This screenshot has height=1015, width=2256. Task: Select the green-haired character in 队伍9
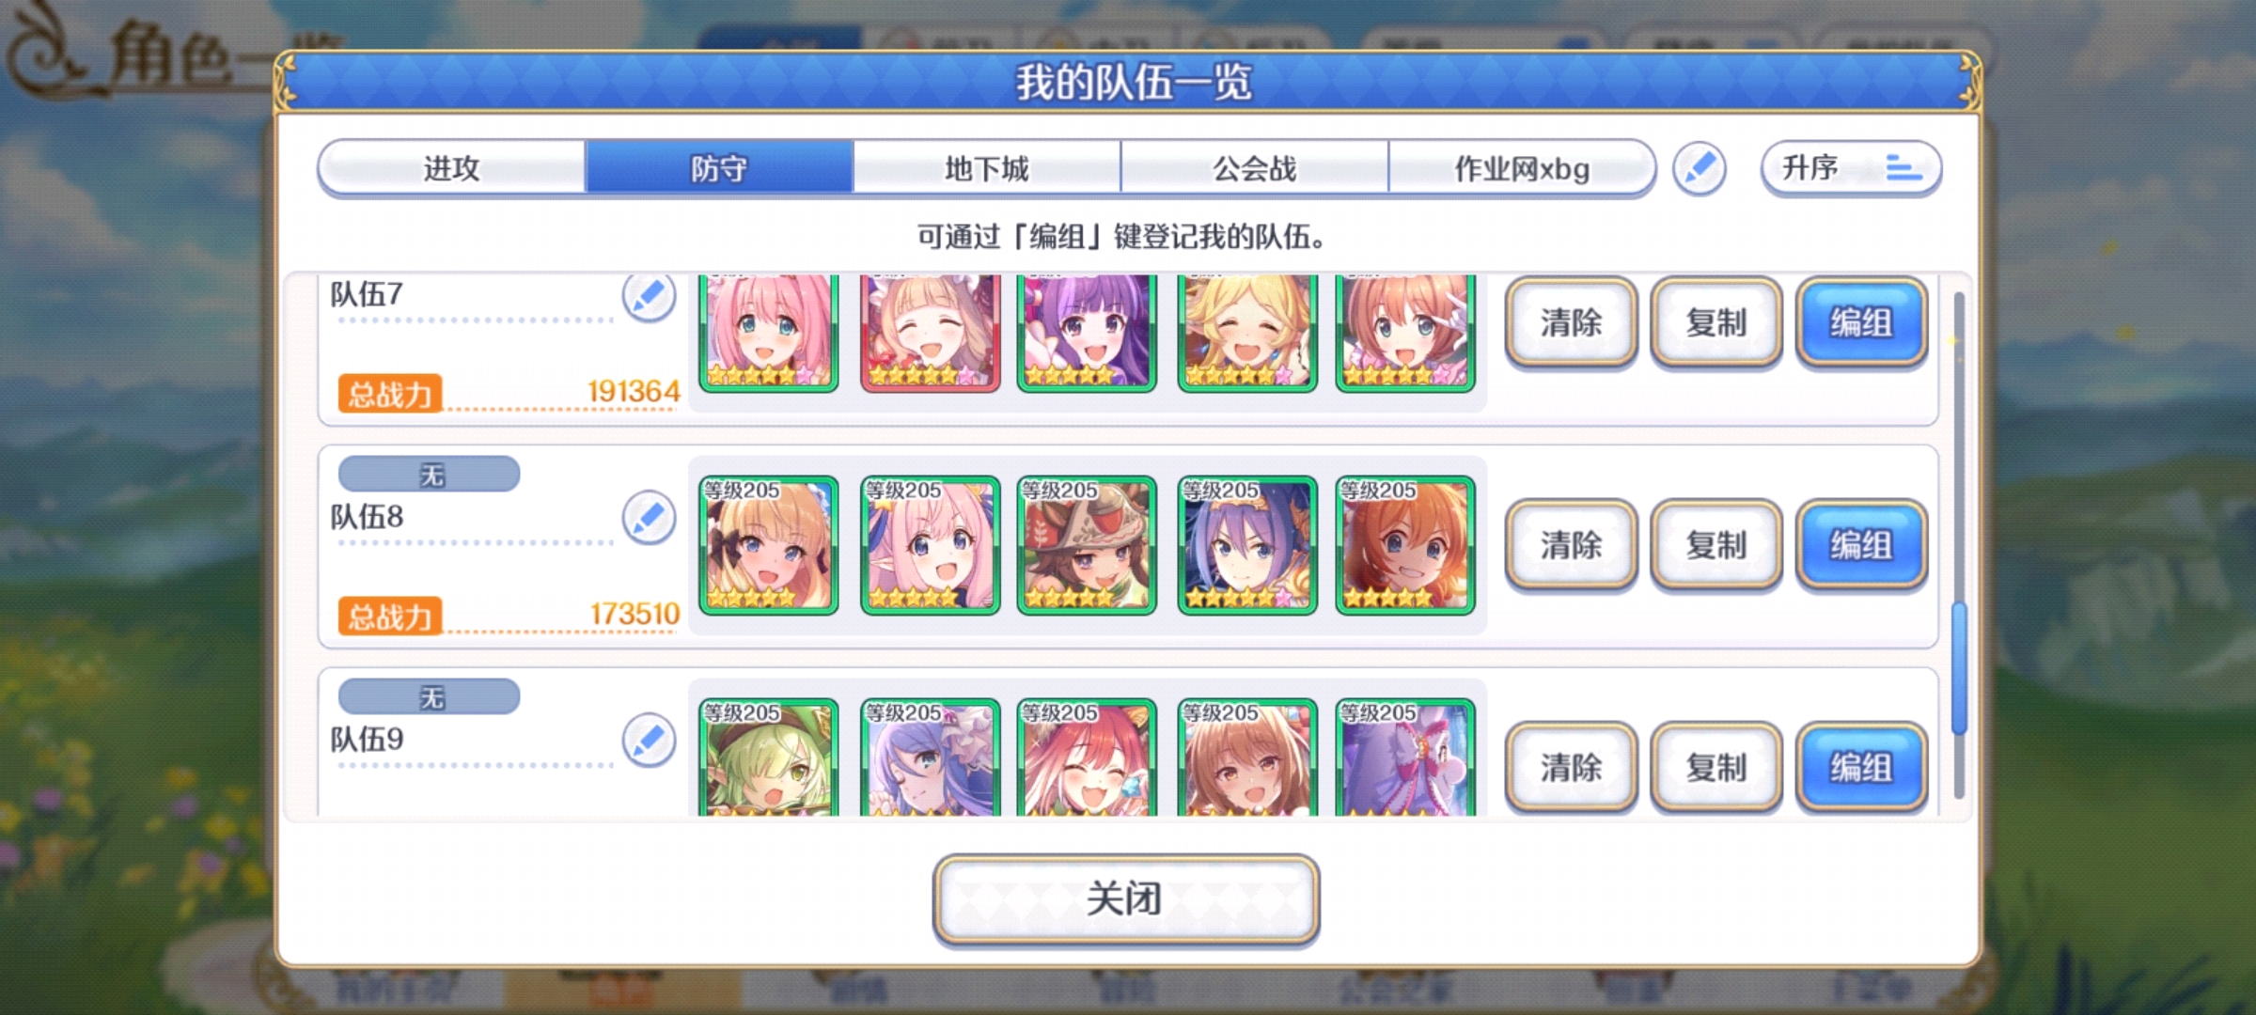768,757
